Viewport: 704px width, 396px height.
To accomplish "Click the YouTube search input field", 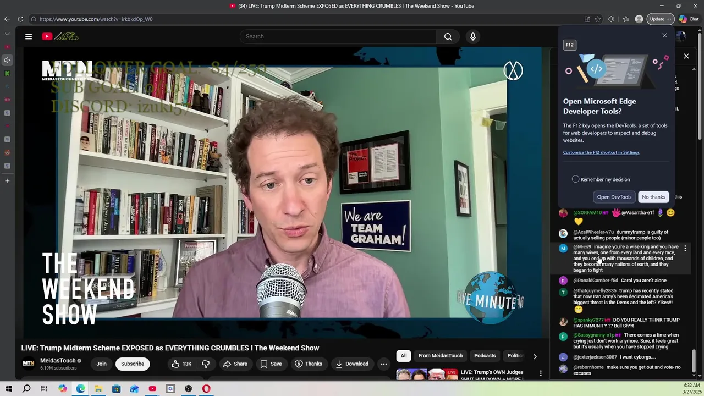I will click(338, 36).
